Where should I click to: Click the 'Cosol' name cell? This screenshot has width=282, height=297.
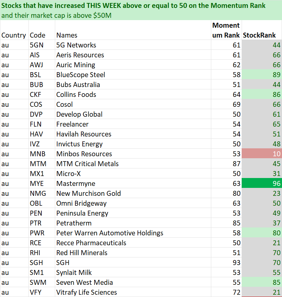pyautogui.click(x=133, y=104)
